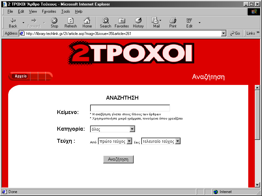Open the Help menu
The height and width of the screenshot is (196, 262).
click(x=79, y=11)
